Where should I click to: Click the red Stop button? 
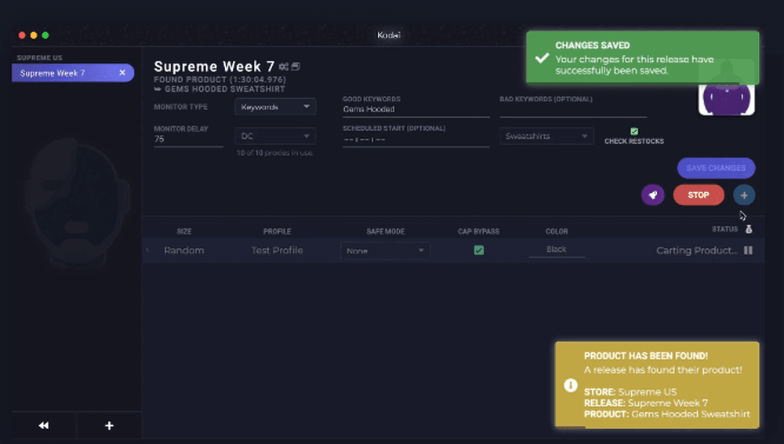pyautogui.click(x=699, y=195)
